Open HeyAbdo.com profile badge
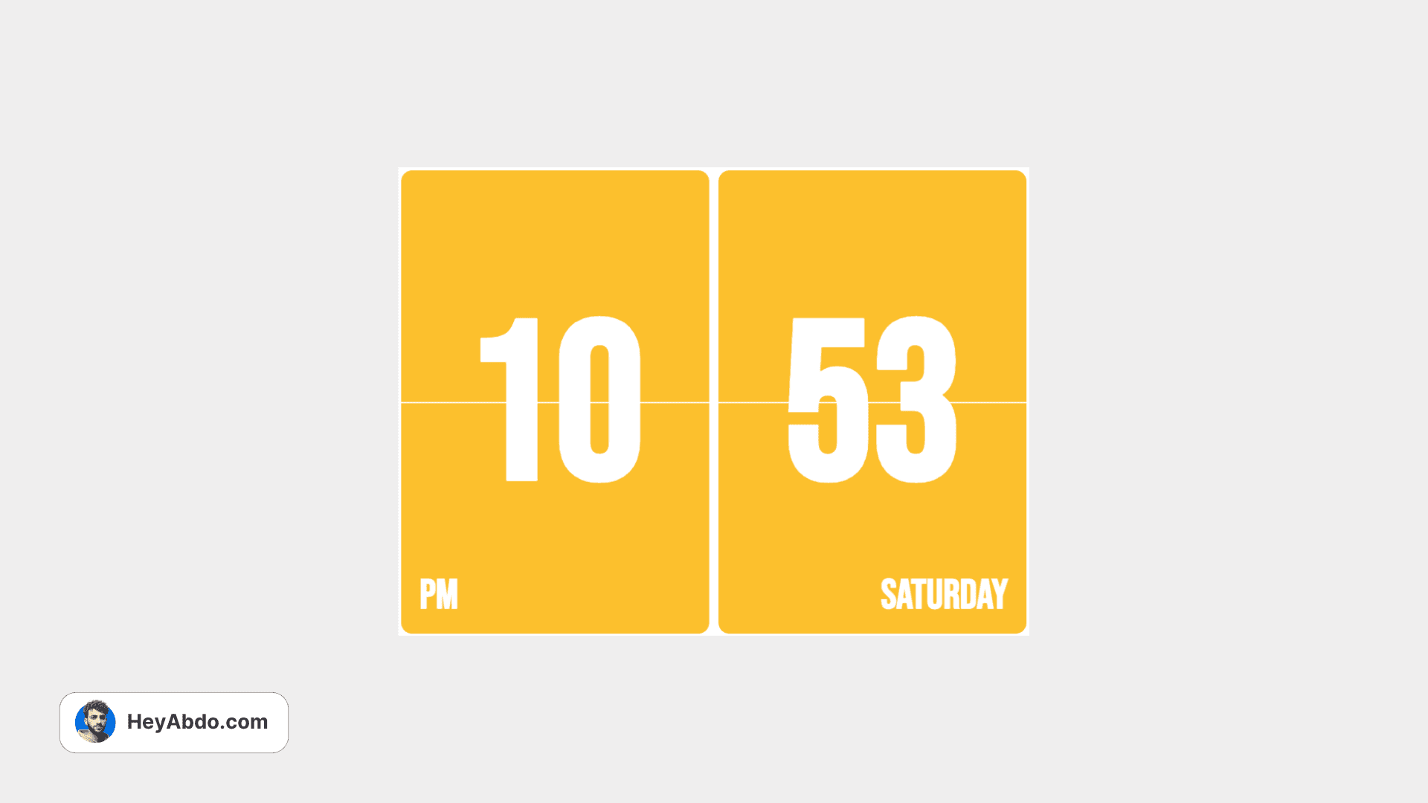 [173, 722]
